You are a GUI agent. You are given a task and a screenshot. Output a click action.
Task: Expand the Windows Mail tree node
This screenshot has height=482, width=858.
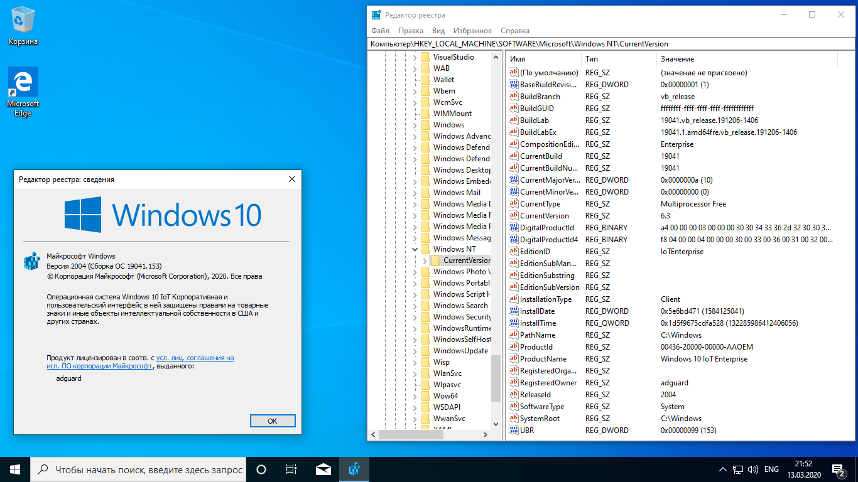tap(415, 193)
